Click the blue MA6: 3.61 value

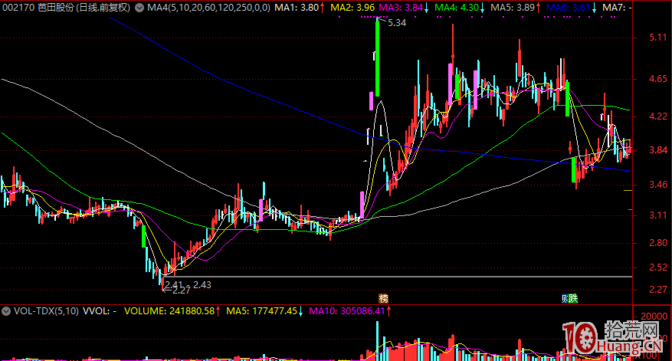569,8
